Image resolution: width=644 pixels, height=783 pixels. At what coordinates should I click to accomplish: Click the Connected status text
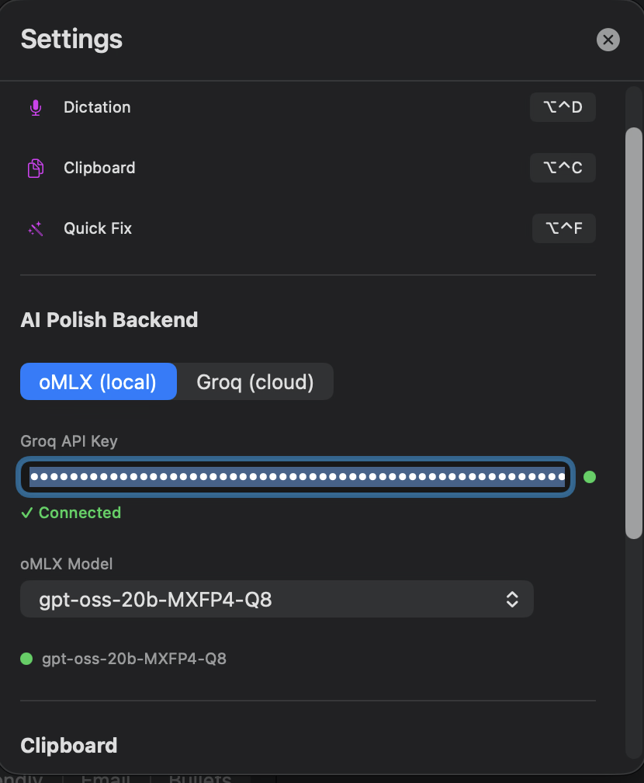[x=80, y=513]
